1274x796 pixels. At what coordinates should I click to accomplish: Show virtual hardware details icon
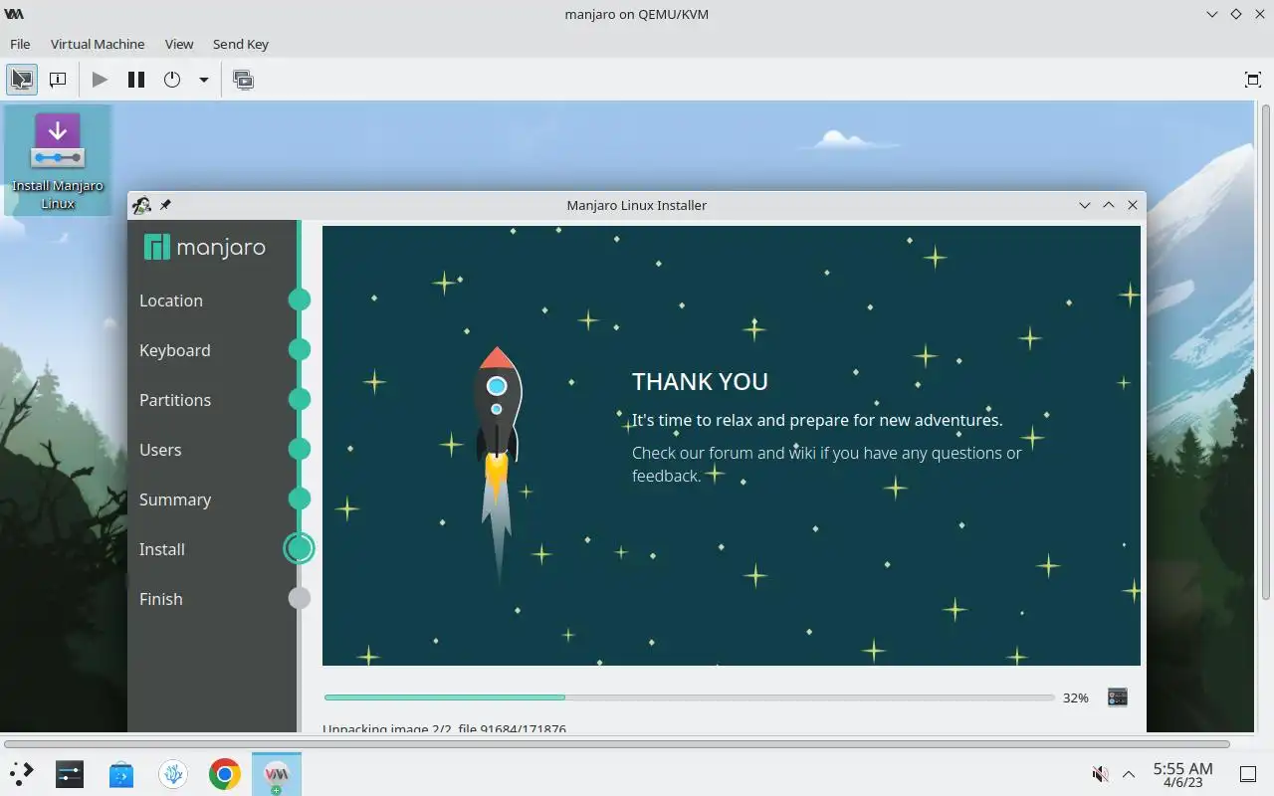click(58, 80)
